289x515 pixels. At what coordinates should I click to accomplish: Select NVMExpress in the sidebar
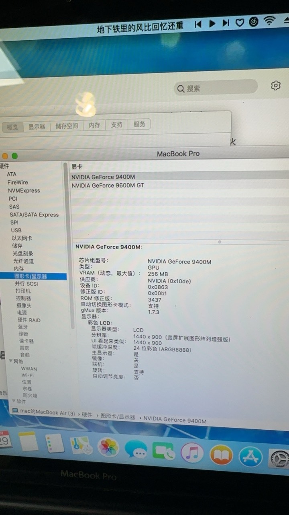coord(24,190)
